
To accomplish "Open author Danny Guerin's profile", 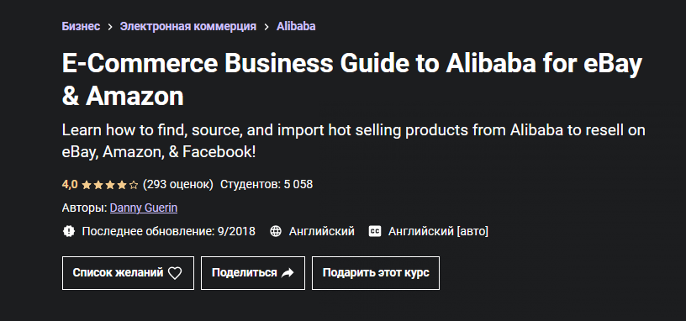I will click(144, 208).
